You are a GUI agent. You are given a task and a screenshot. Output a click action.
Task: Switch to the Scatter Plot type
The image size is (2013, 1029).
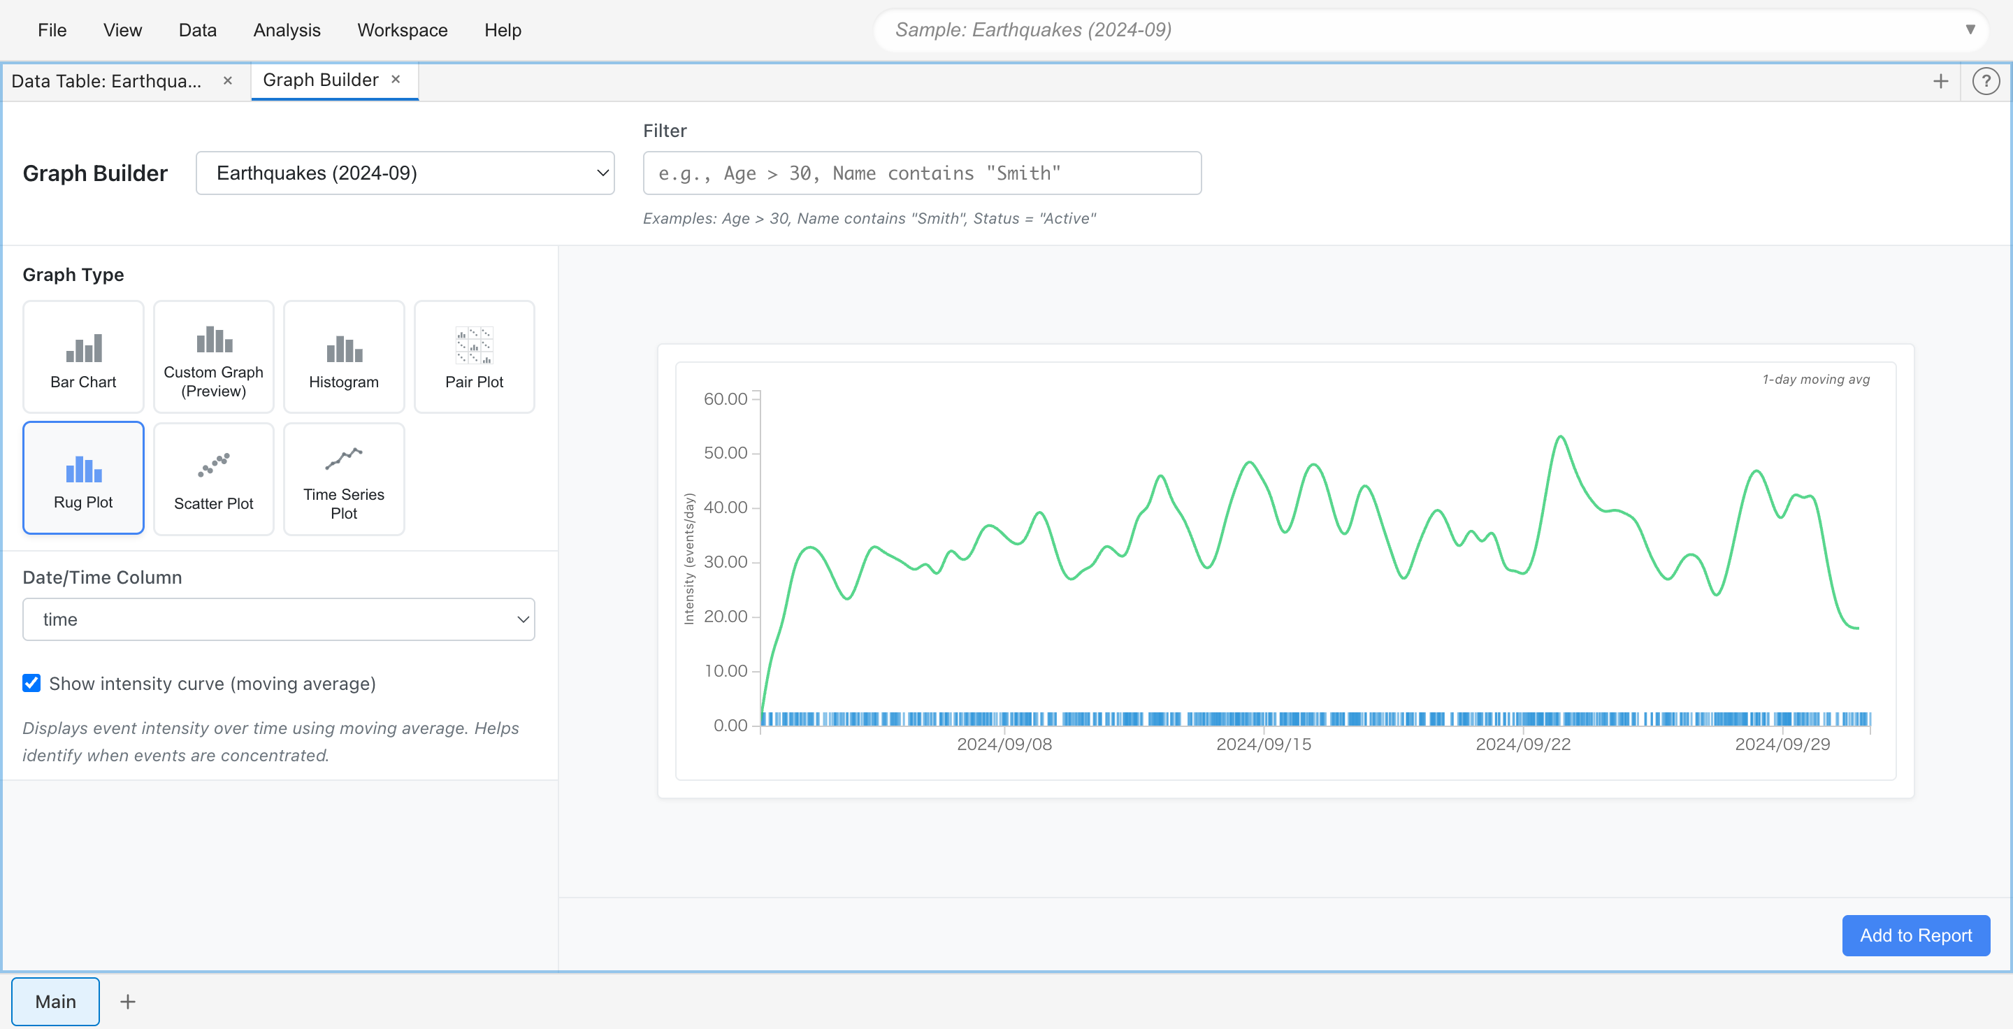(x=213, y=479)
